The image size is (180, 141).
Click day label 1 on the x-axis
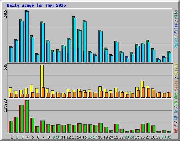(12, 137)
